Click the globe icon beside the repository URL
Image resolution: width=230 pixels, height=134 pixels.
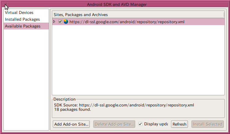66,22
